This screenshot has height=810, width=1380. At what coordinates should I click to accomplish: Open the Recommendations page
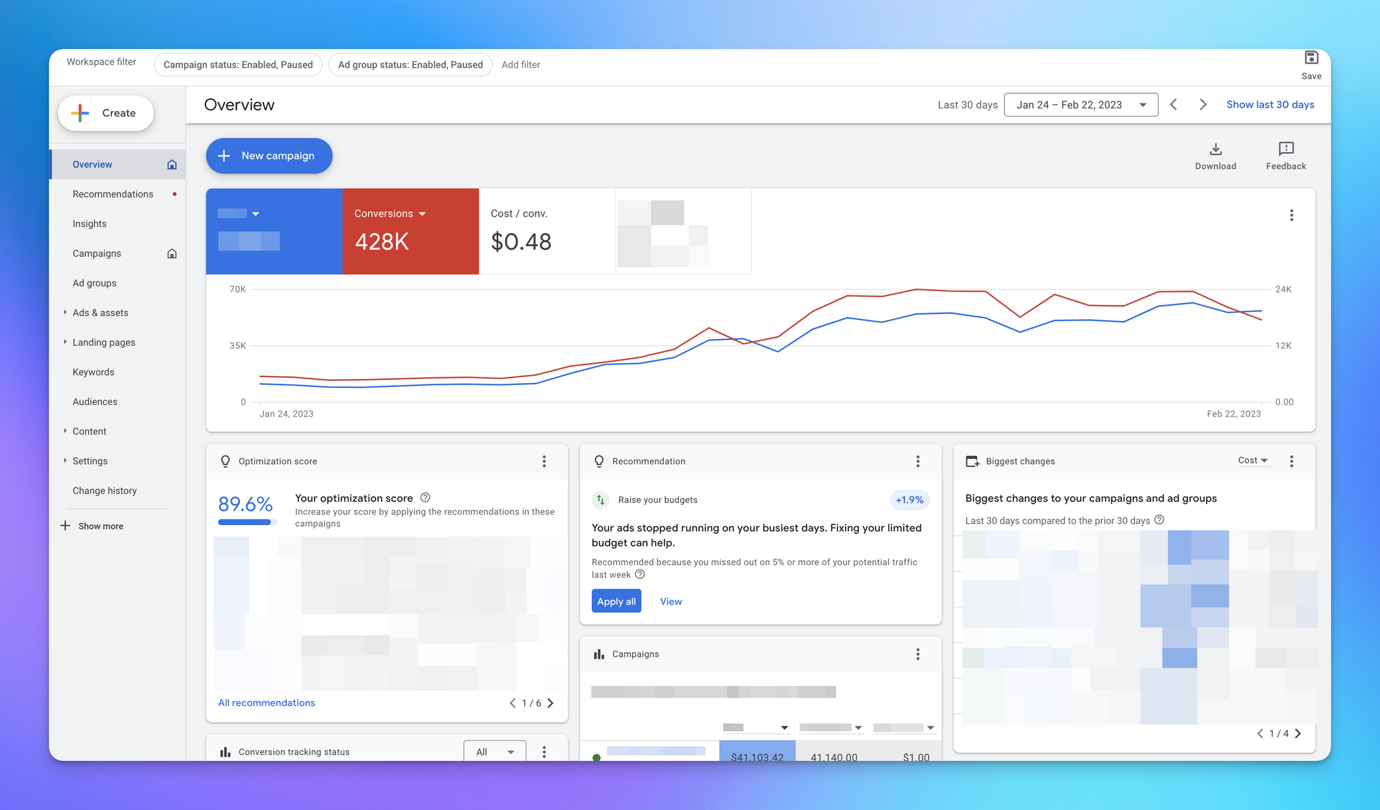pos(113,194)
